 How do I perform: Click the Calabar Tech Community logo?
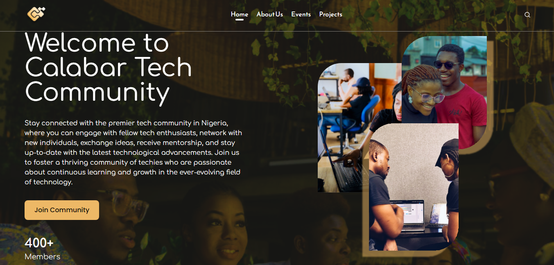(36, 14)
